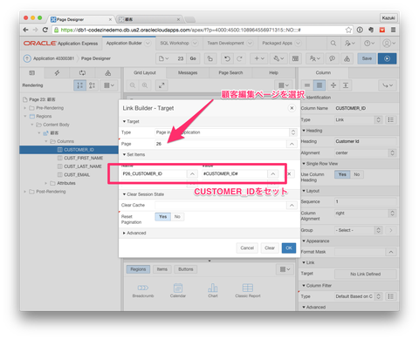419x339 pixels.
Task: Switch to the Messages tab
Action: [x=188, y=73]
